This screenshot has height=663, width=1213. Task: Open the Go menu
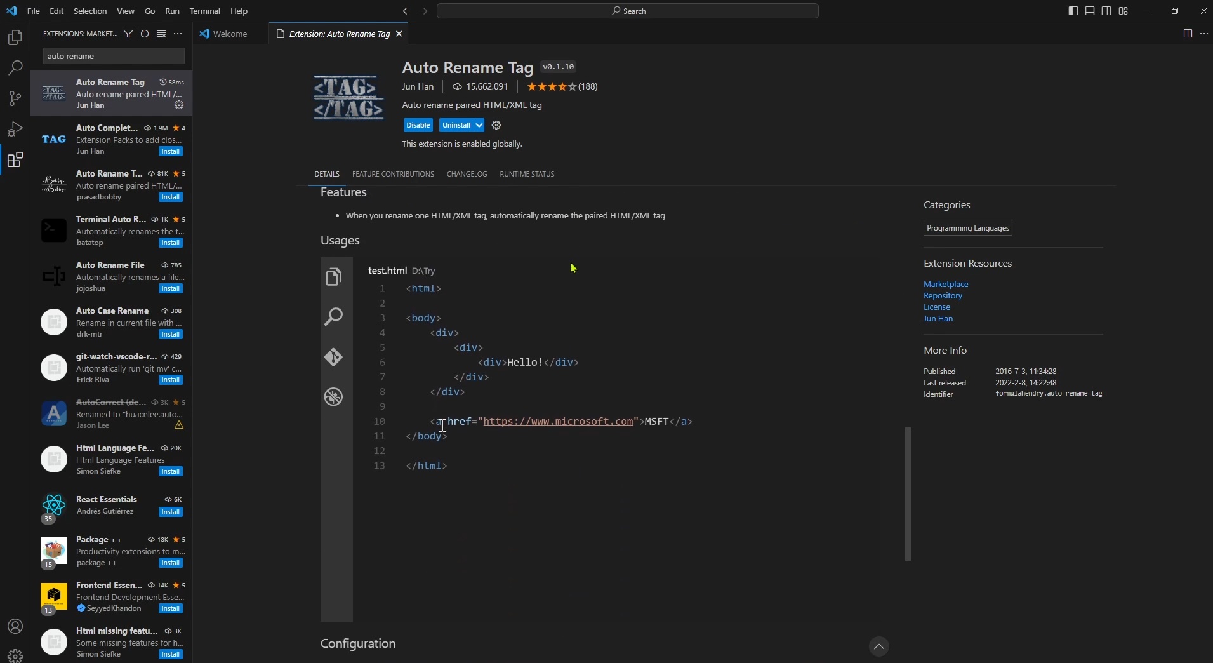(x=150, y=11)
